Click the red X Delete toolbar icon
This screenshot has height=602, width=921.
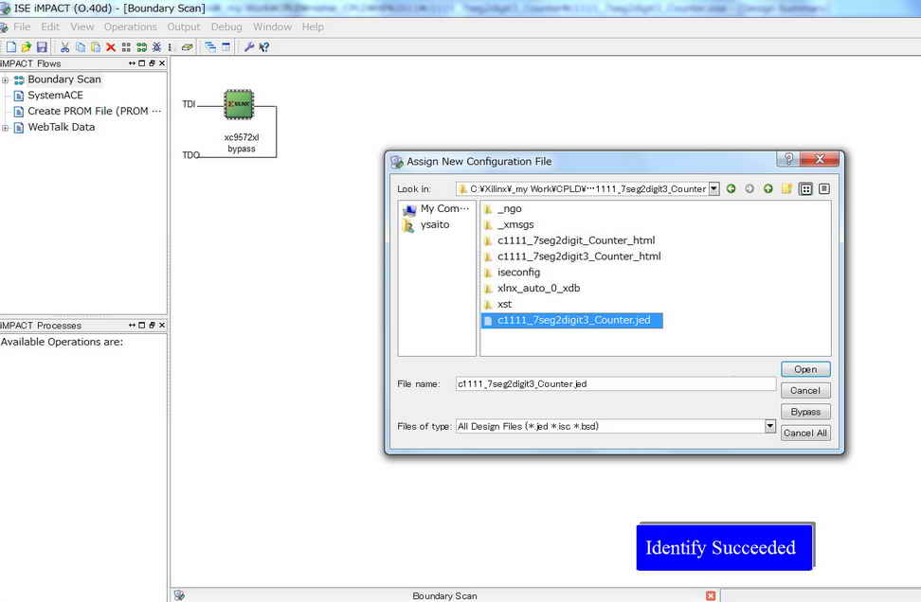point(111,47)
